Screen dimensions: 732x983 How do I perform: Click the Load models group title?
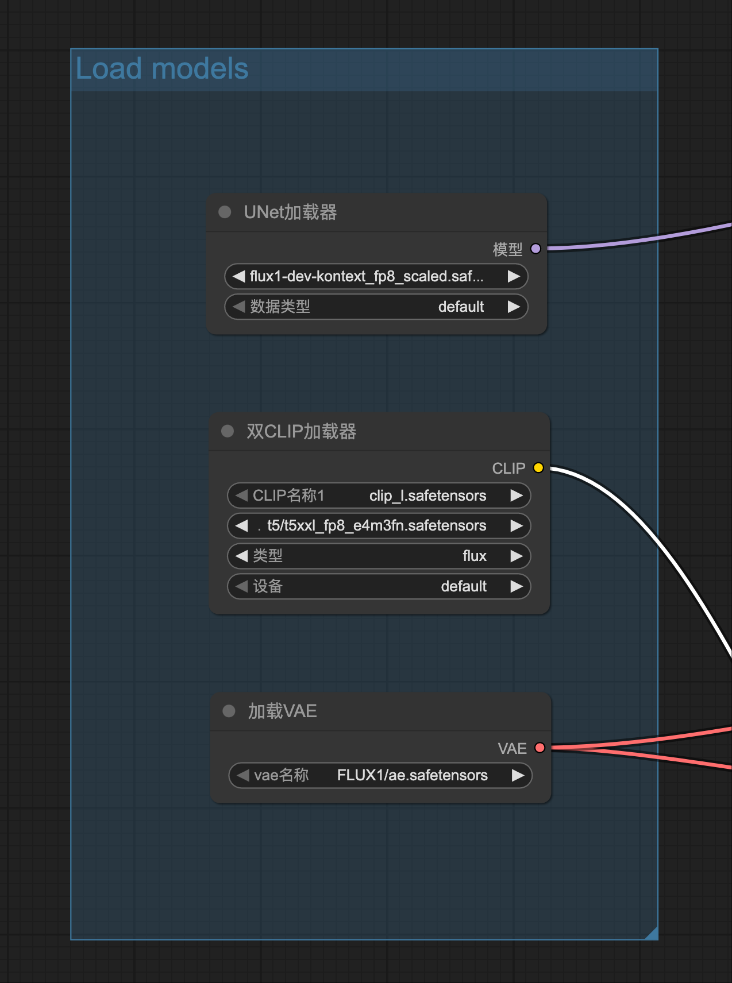[x=162, y=69]
